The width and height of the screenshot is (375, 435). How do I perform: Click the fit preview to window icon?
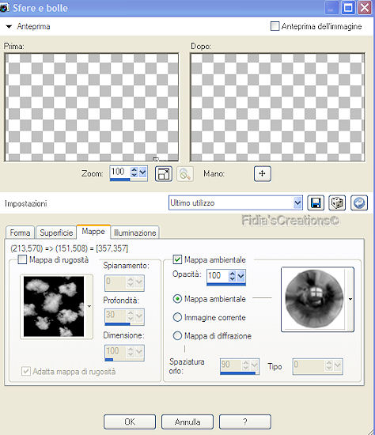point(164,174)
